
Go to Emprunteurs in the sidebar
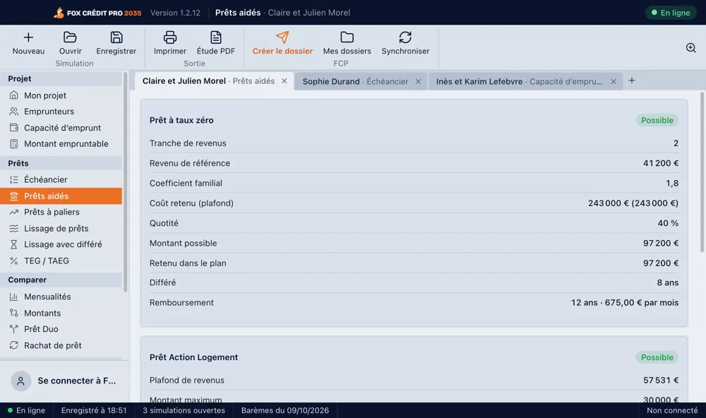tap(61, 112)
